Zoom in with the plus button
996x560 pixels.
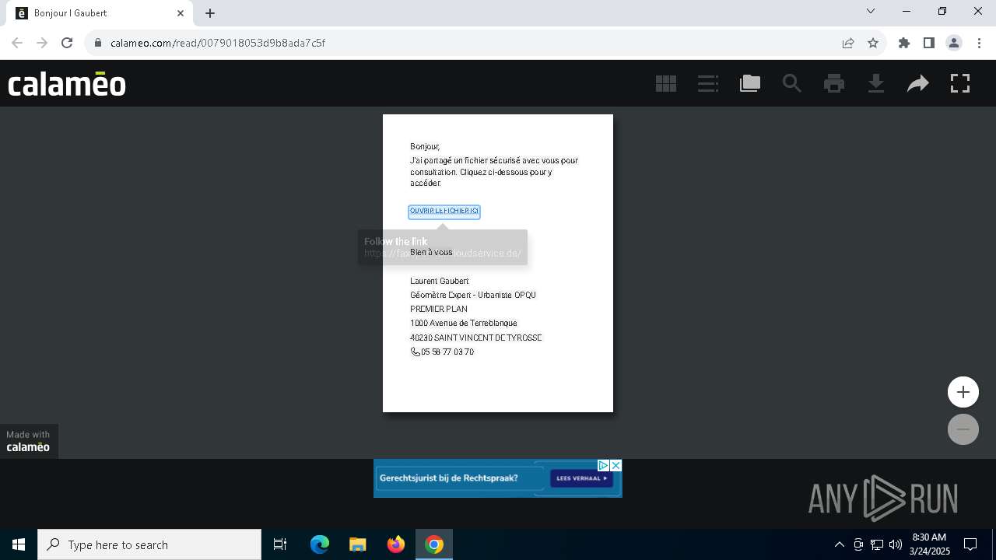(x=963, y=392)
